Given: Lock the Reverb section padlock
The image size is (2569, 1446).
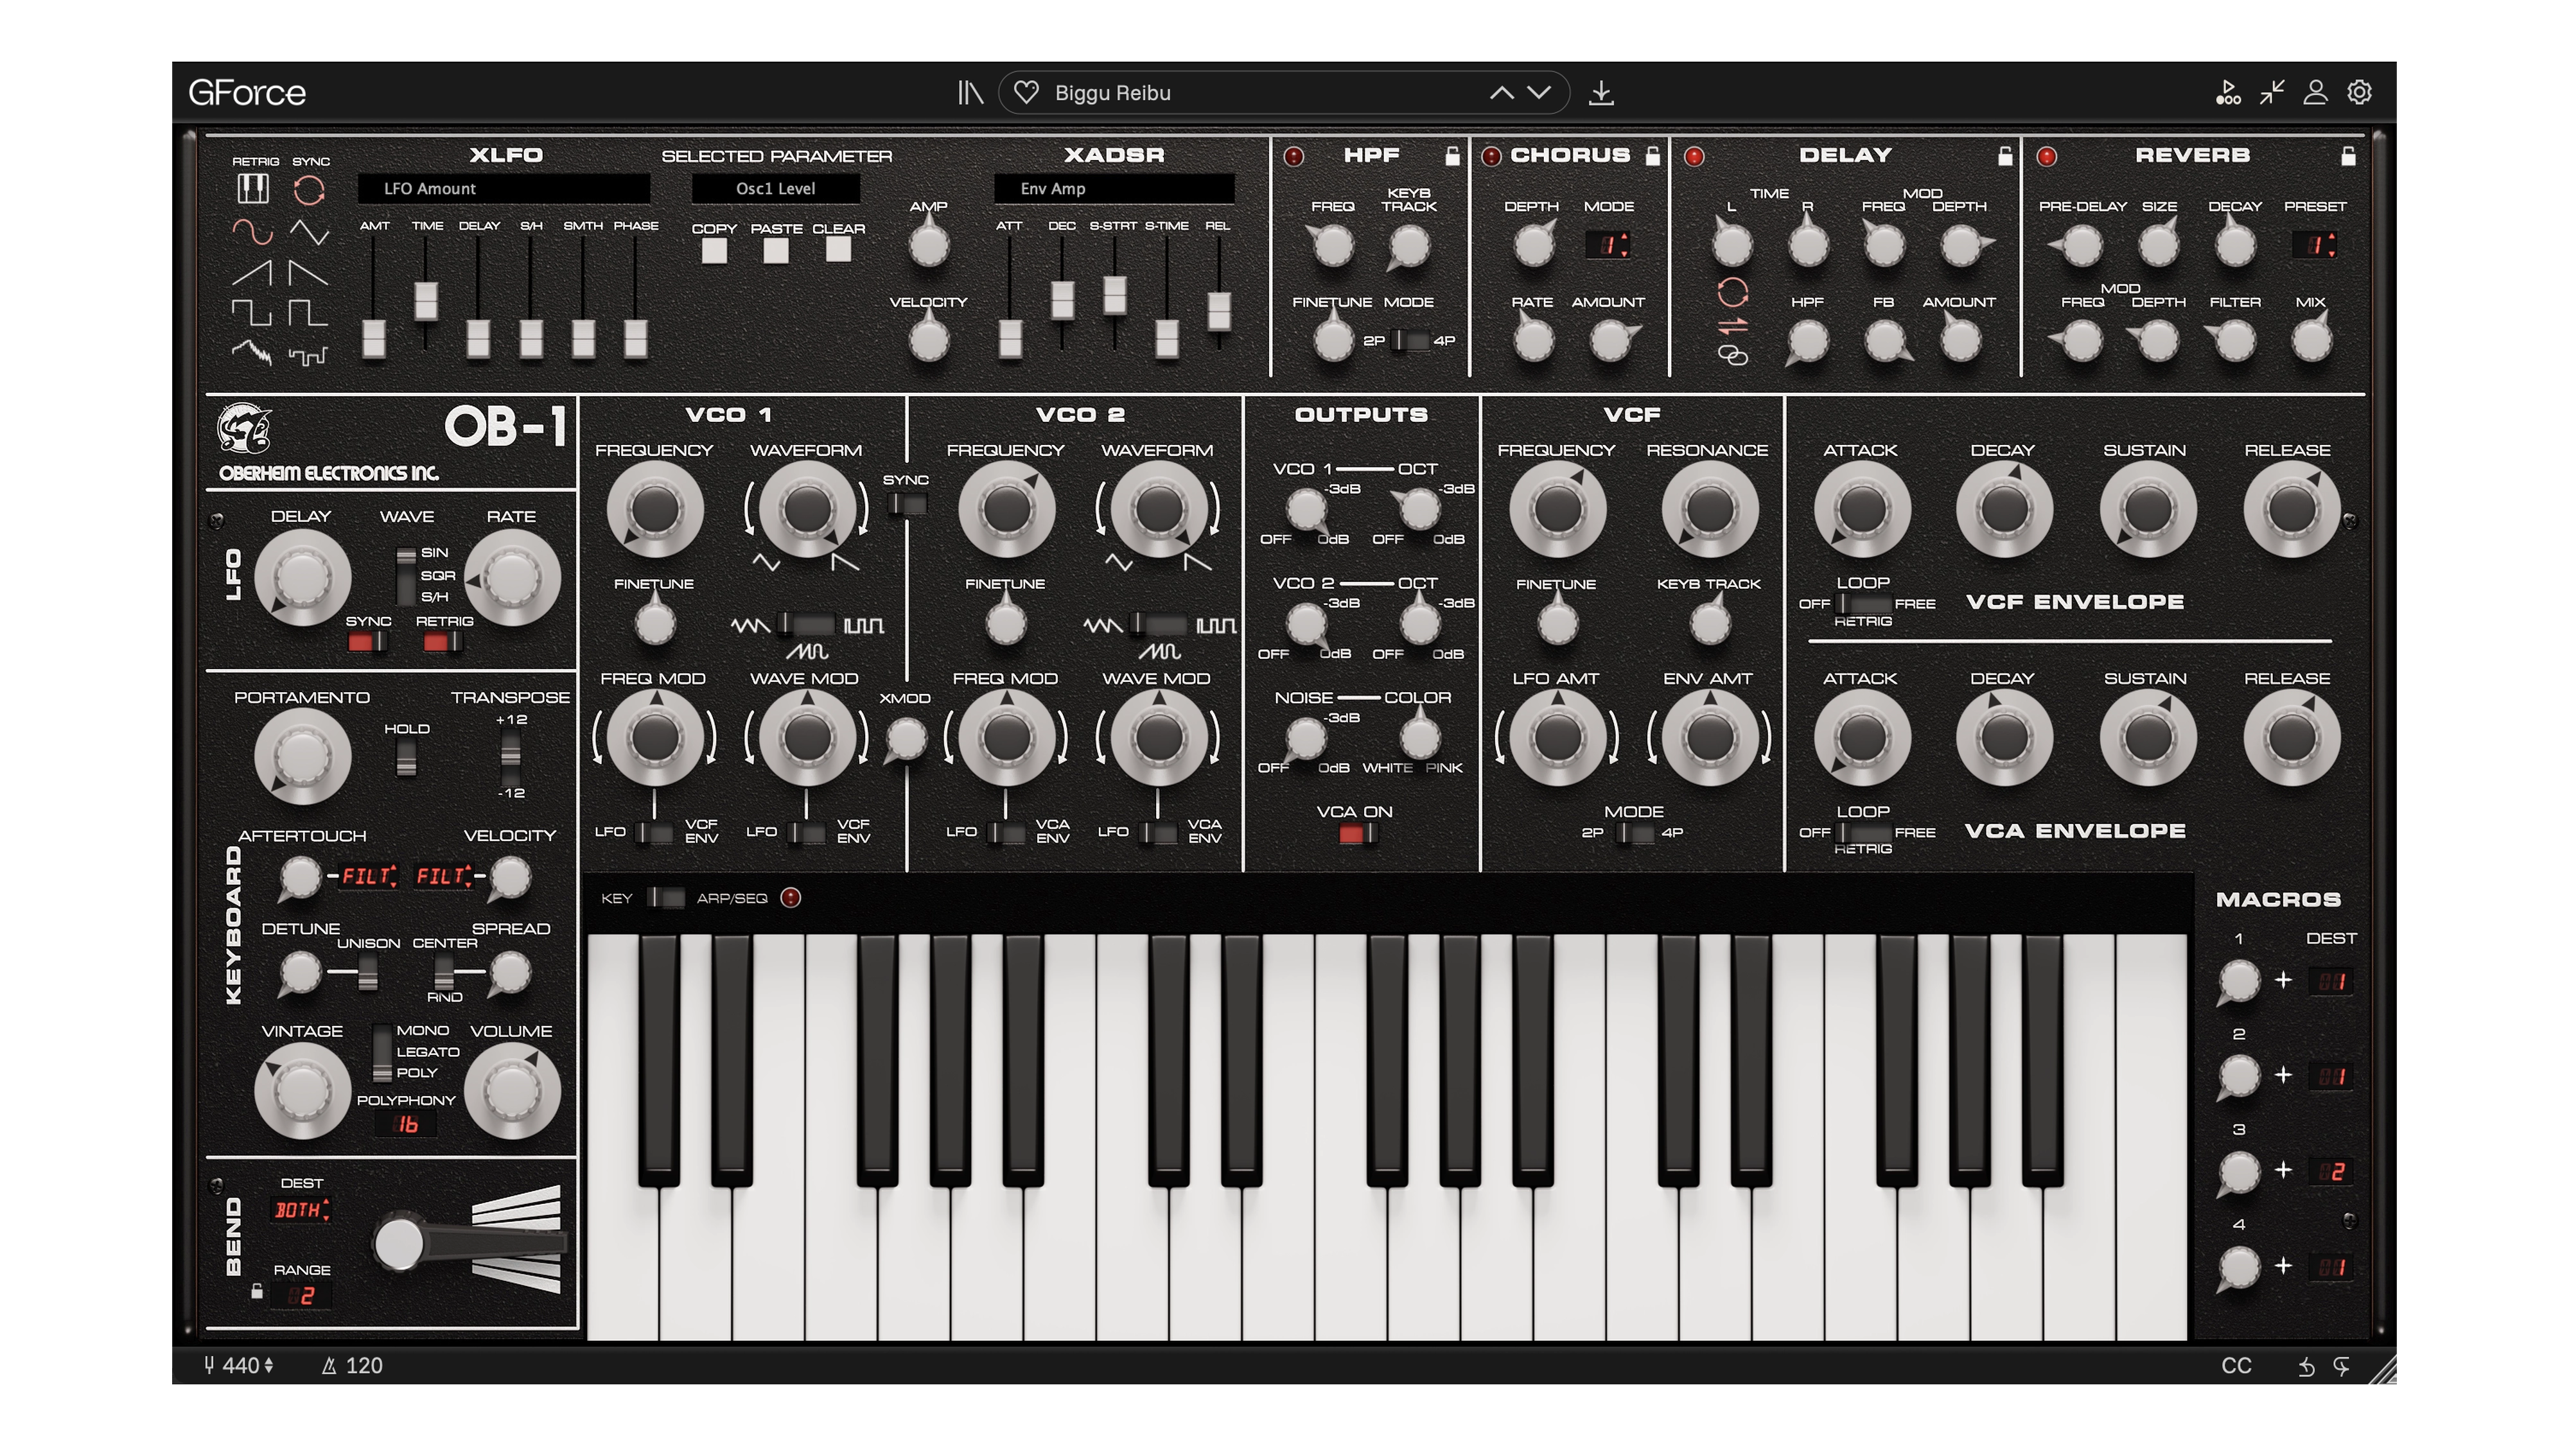Looking at the screenshot, I should pos(2349,155).
